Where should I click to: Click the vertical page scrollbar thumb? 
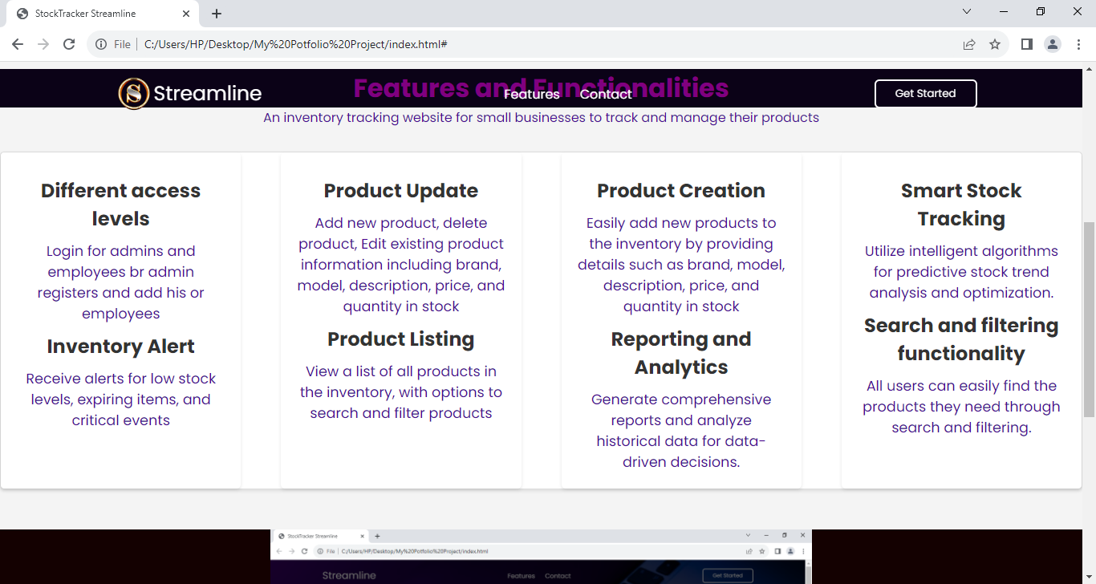1089,318
